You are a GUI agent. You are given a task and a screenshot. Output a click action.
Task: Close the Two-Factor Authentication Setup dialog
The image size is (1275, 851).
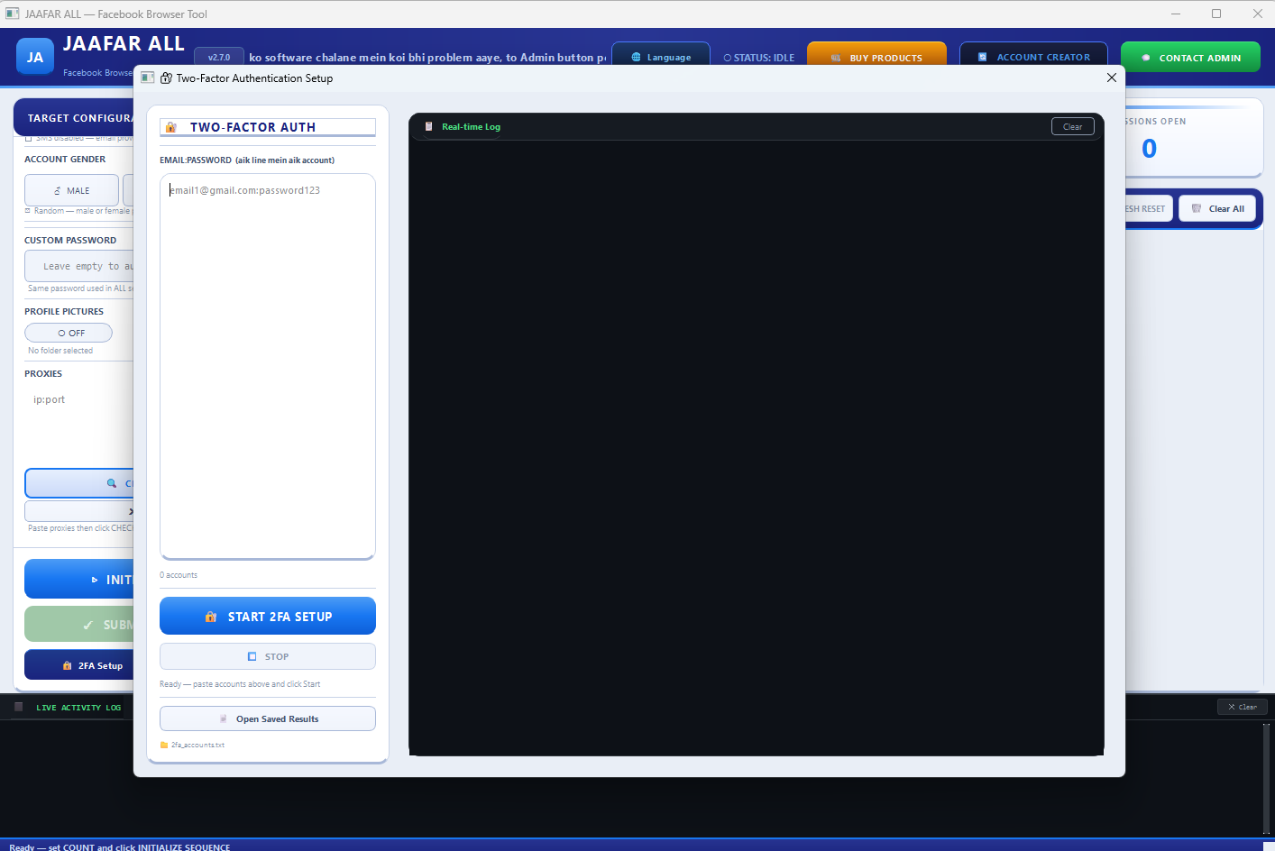coord(1111,78)
